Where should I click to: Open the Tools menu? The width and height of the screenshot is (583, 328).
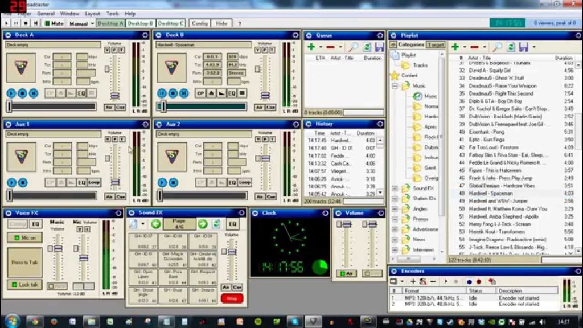coord(112,13)
